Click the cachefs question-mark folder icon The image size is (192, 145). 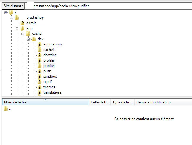click(39, 50)
